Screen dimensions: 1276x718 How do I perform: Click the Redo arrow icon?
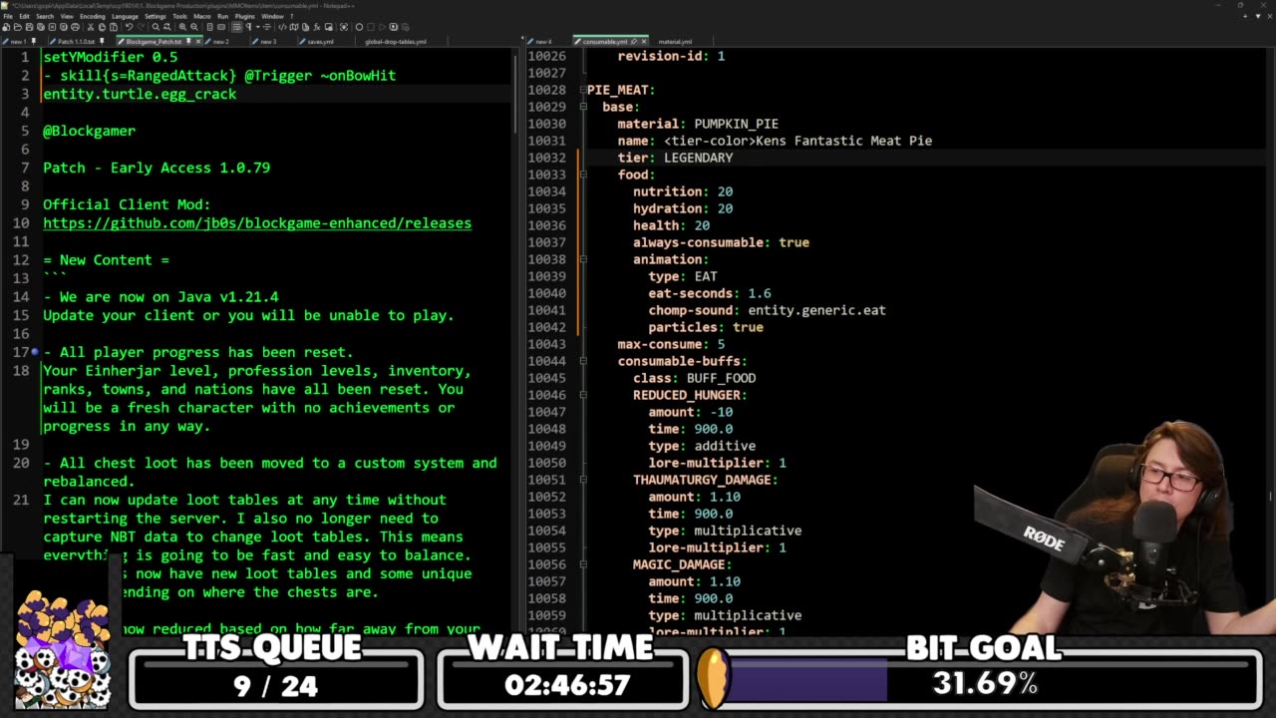pyautogui.click(x=141, y=27)
